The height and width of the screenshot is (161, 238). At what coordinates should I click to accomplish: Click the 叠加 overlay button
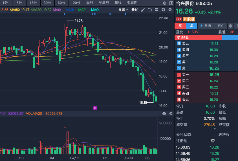point(135,10)
